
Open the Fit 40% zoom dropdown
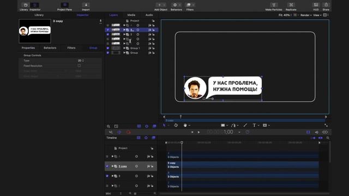285,15
